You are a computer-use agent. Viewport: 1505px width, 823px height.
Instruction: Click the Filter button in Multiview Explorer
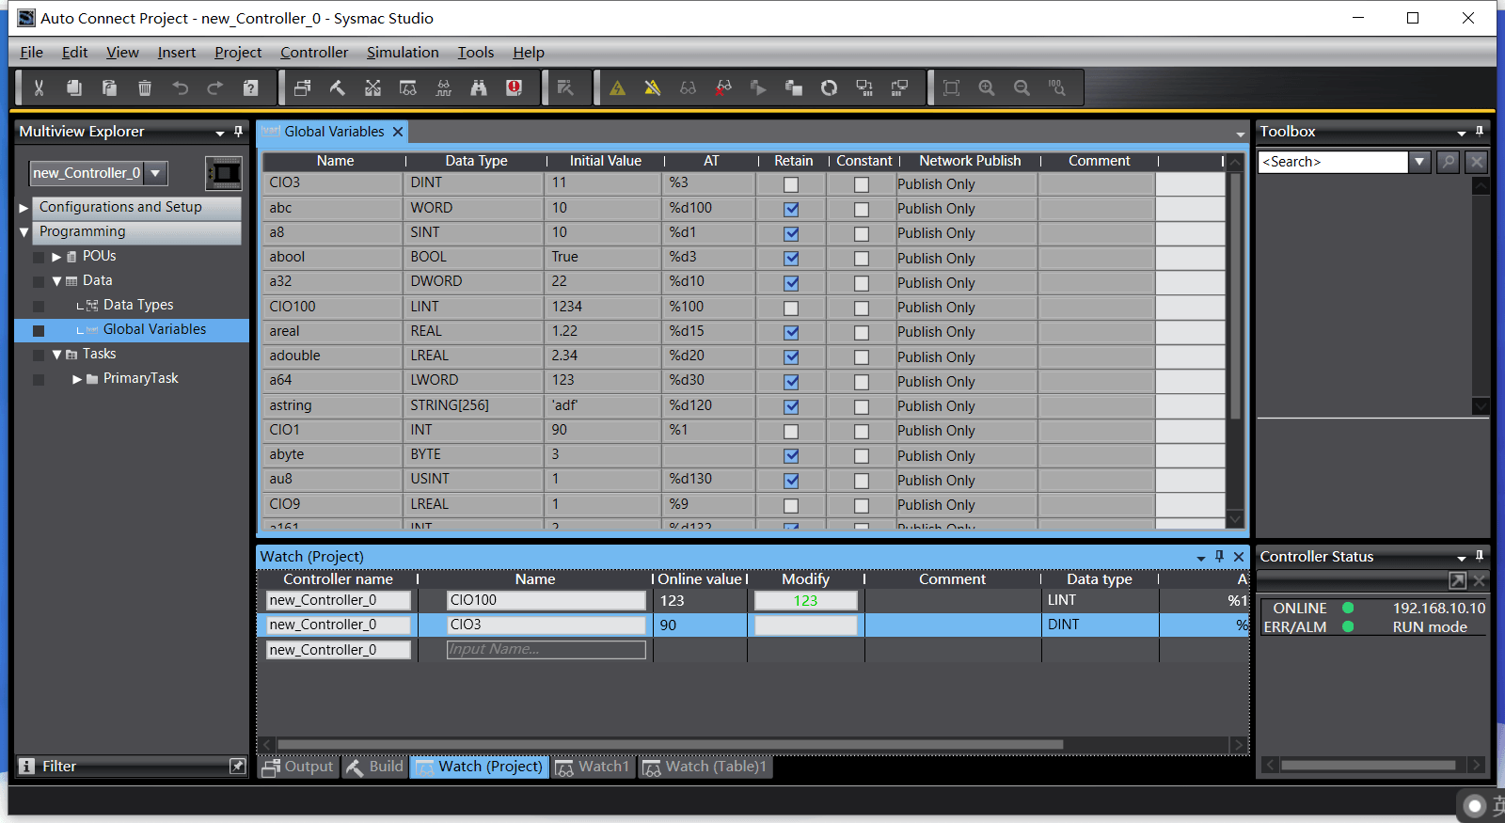(x=59, y=767)
